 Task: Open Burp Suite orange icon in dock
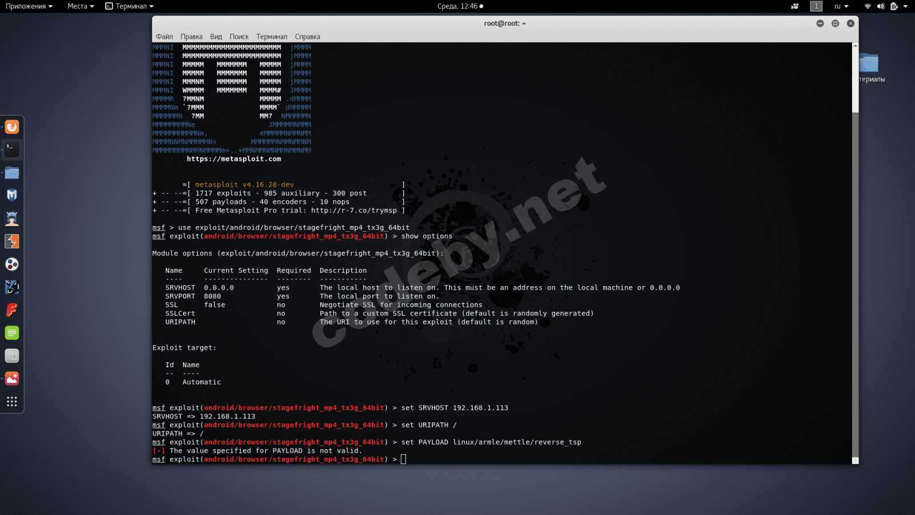(x=12, y=241)
